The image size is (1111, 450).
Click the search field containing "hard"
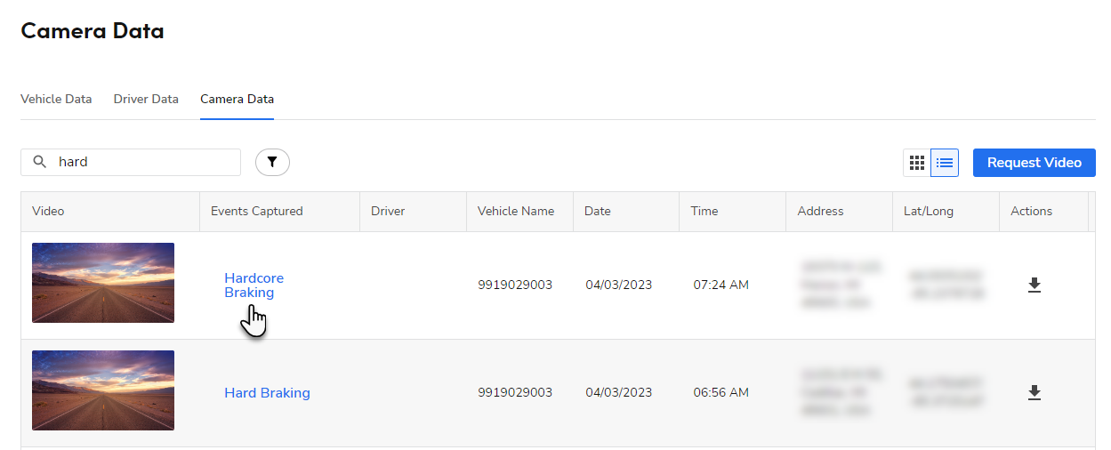click(x=142, y=162)
